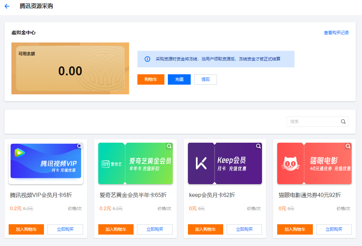Viewport: 362px width, 246px height.
Task: Click the 0.2元 price of 腾讯视频VIP会员月卡
Action: click(x=16, y=208)
